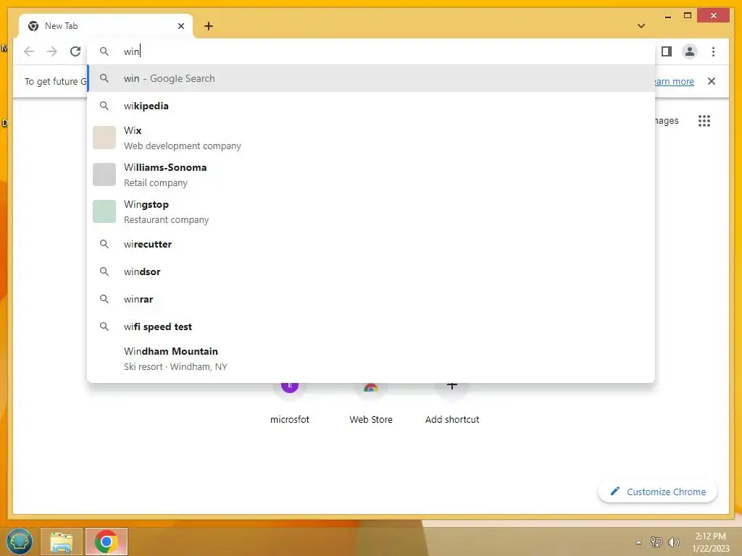Viewport: 742px width, 556px height.
Task: Open volume speaker icon in tray
Action: pyautogui.click(x=674, y=542)
